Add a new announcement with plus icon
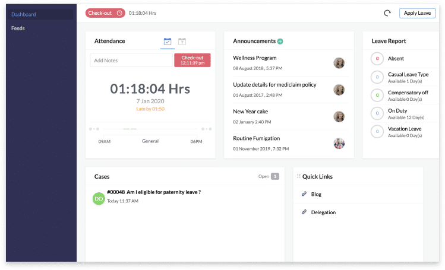Screen dimensions: 445x270 280,42
